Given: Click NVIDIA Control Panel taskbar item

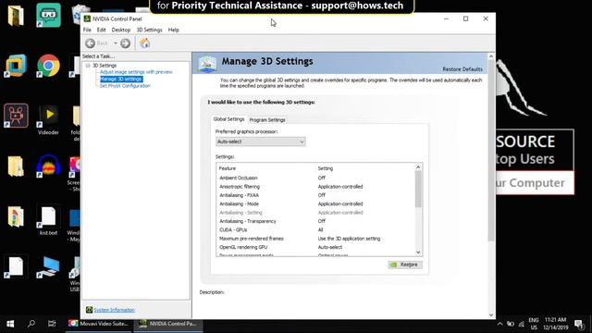Looking at the screenshot, I should pyautogui.click(x=168, y=324).
